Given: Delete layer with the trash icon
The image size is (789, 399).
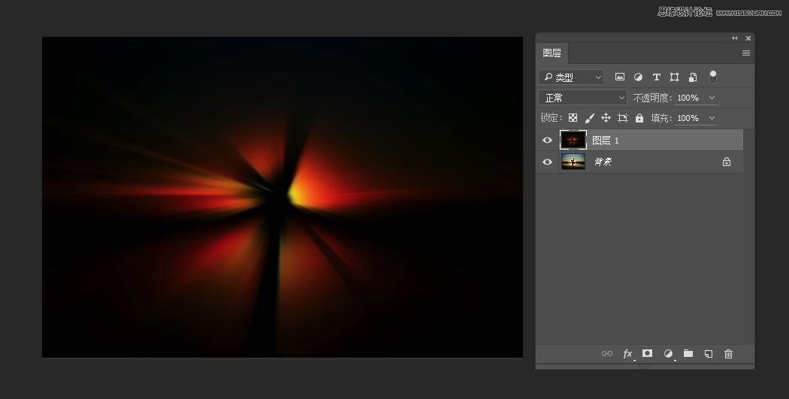Looking at the screenshot, I should (x=728, y=354).
